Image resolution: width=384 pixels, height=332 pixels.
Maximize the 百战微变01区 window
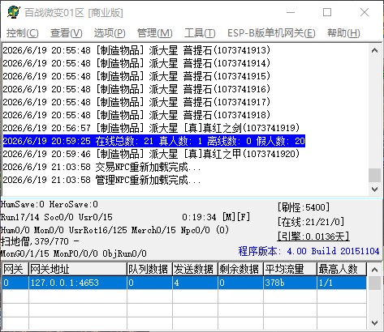tap(327, 12)
